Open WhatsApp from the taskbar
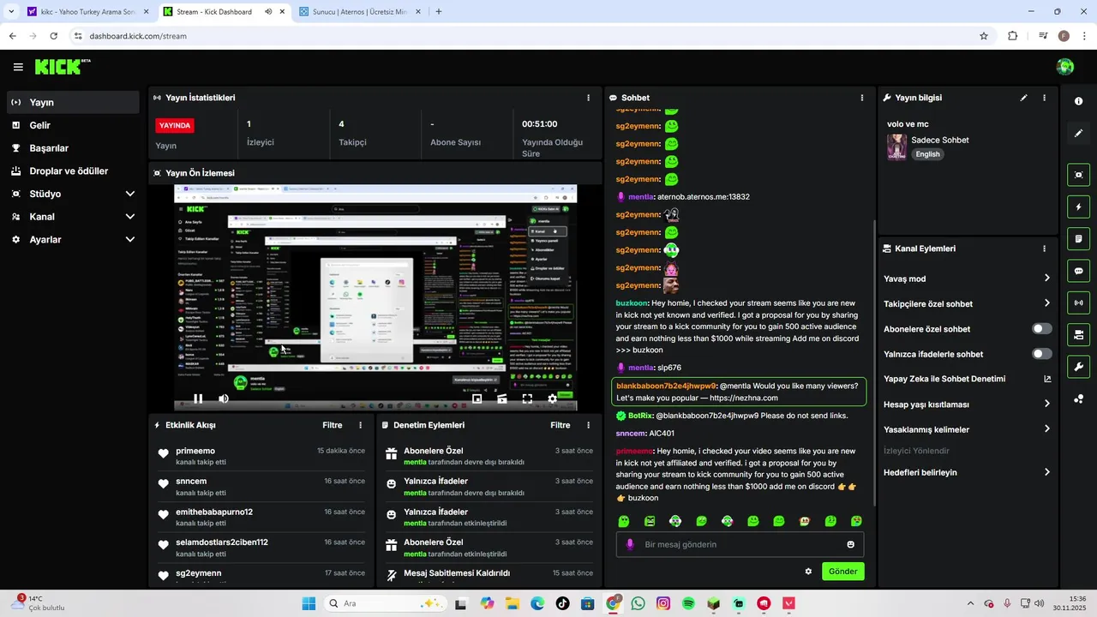Viewport: 1097px width, 617px height. click(638, 603)
